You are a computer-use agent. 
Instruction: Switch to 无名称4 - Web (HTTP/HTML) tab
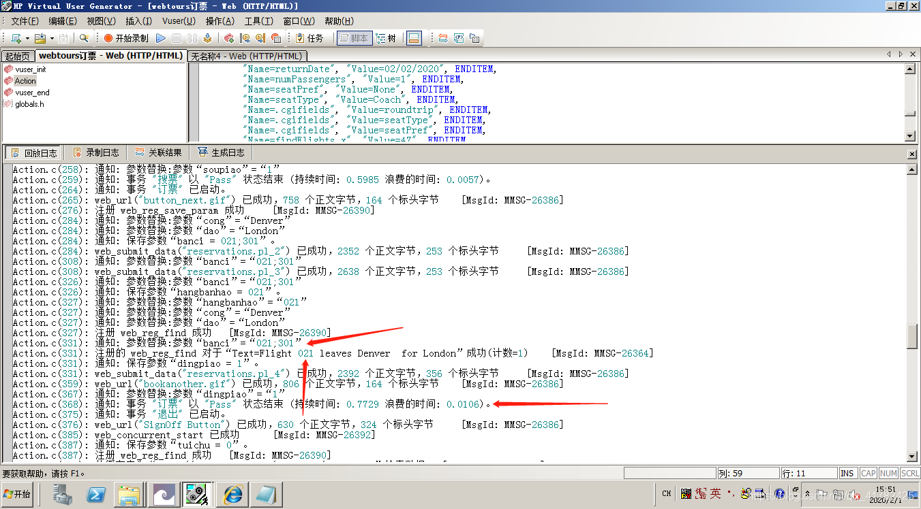[246, 56]
